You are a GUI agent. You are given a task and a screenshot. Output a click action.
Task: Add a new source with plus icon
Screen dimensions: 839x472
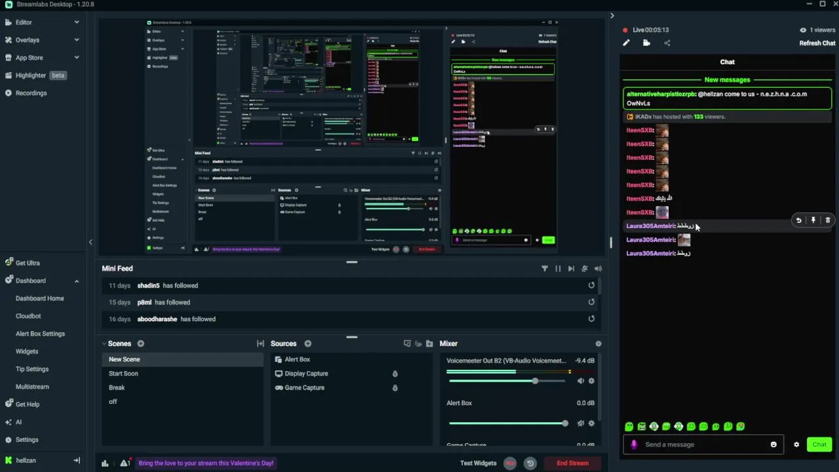click(307, 344)
